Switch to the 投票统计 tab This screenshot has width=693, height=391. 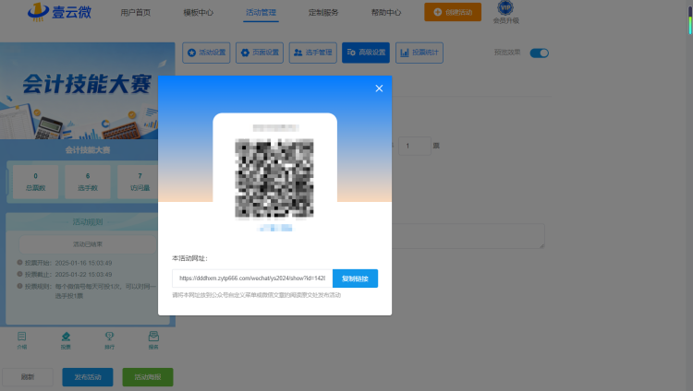419,53
